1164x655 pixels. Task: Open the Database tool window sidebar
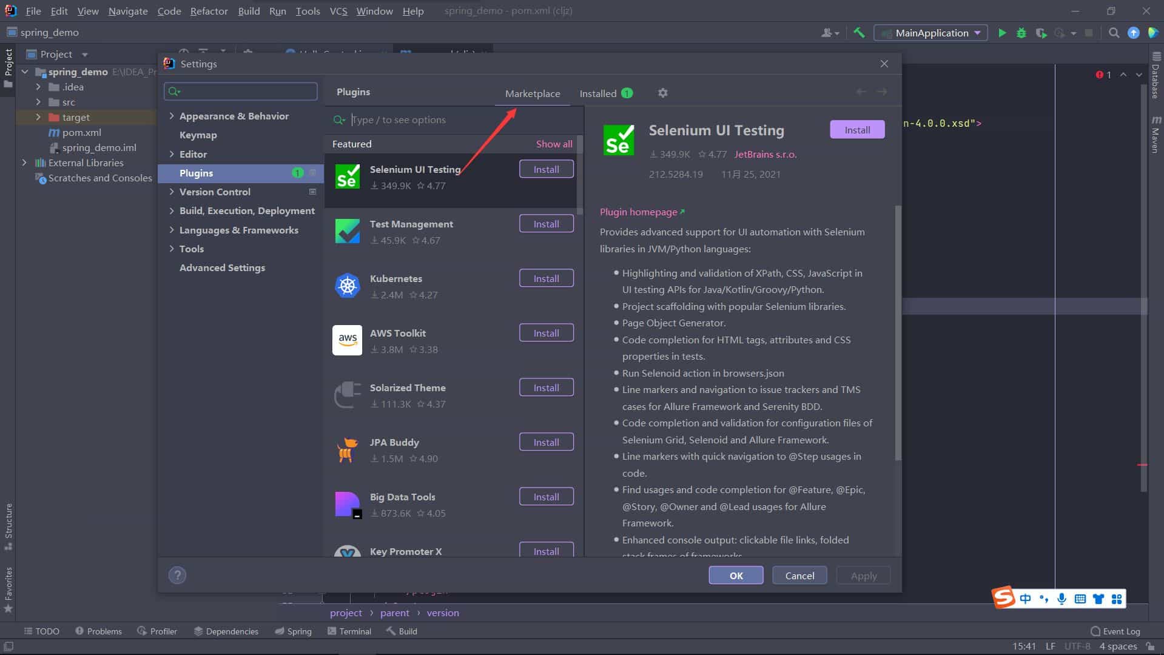[x=1156, y=76]
